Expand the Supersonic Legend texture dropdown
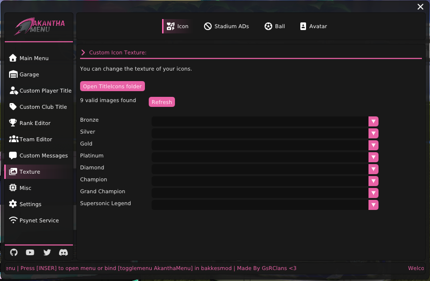The width and height of the screenshot is (430, 281). point(373,205)
